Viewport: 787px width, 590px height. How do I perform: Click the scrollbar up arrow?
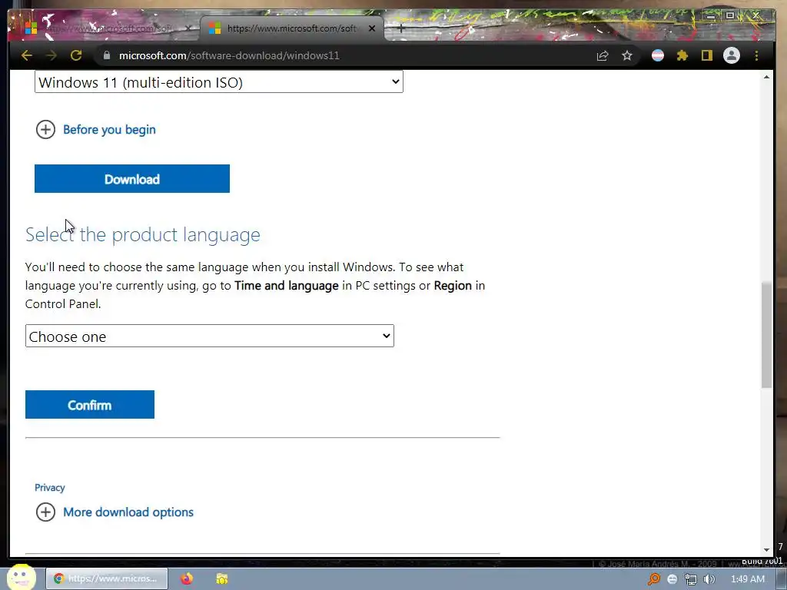point(766,77)
